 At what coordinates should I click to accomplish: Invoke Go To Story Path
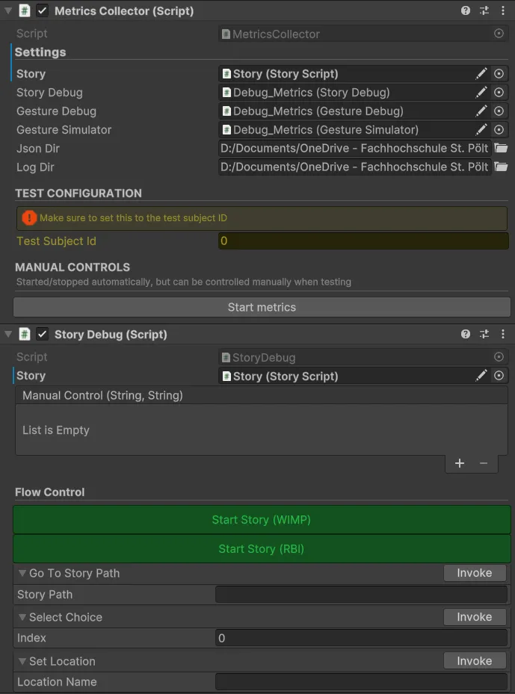point(475,573)
